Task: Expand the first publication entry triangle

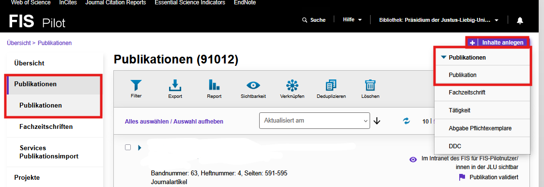Action: click(140, 148)
